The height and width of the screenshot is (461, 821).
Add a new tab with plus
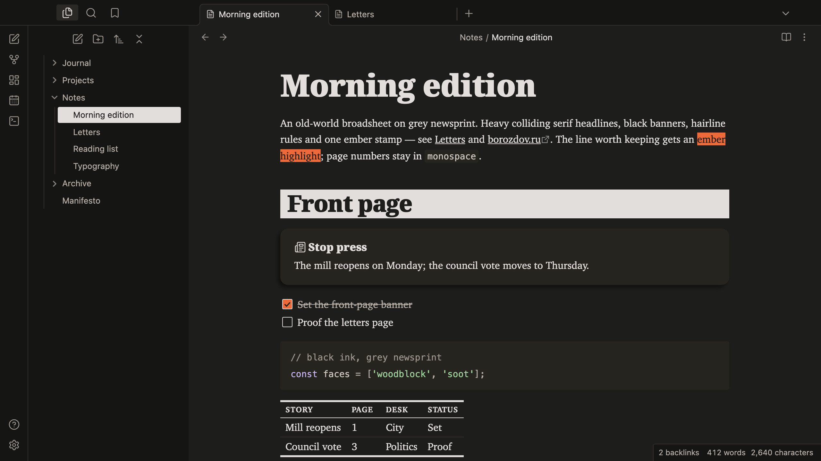469,13
